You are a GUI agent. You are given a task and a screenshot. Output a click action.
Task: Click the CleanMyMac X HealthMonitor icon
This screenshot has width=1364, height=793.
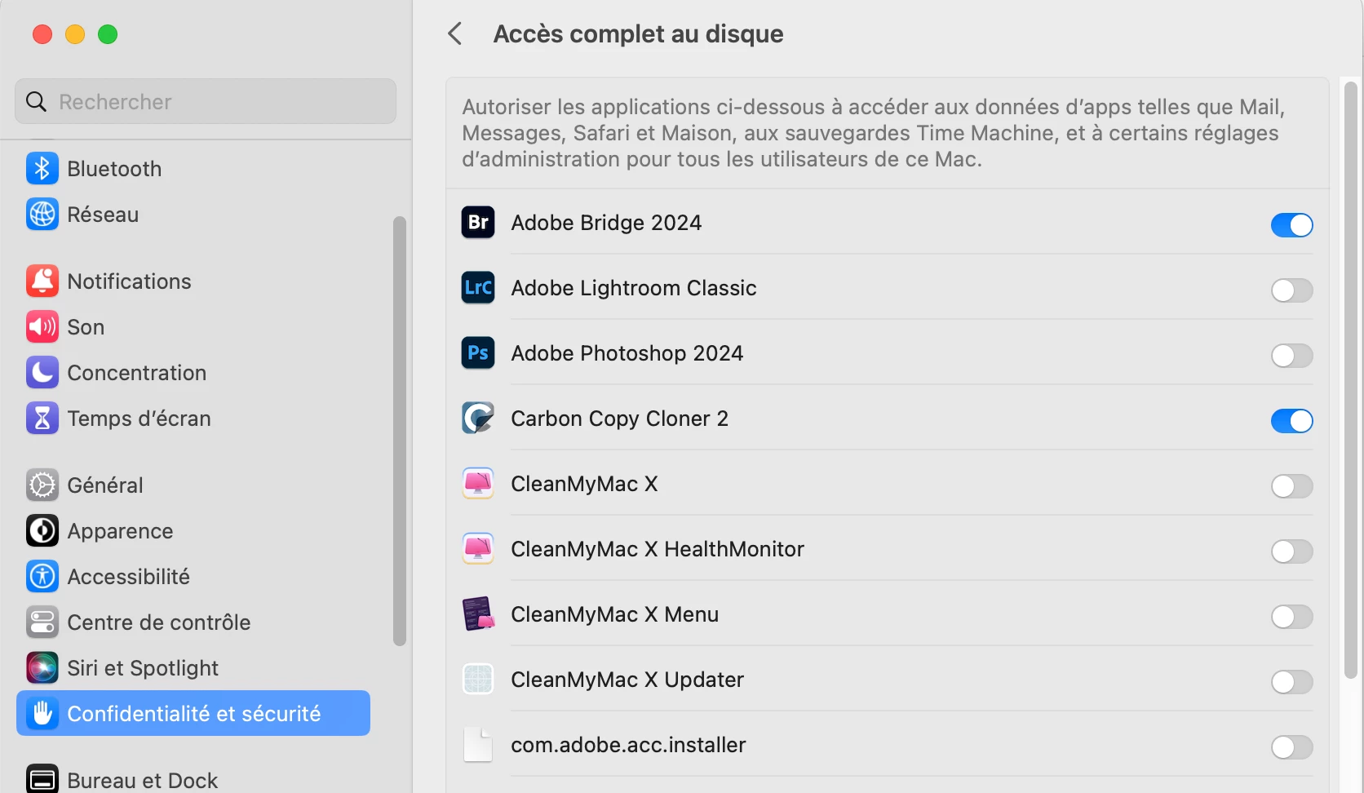coord(478,548)
